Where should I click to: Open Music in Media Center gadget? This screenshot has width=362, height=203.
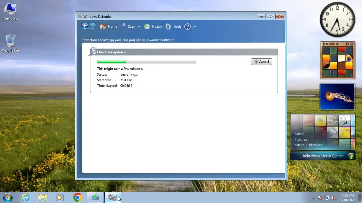coord(299,134)
